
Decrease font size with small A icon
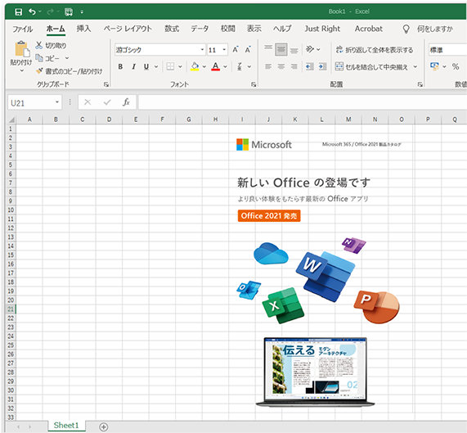click(x=248, y=49)
